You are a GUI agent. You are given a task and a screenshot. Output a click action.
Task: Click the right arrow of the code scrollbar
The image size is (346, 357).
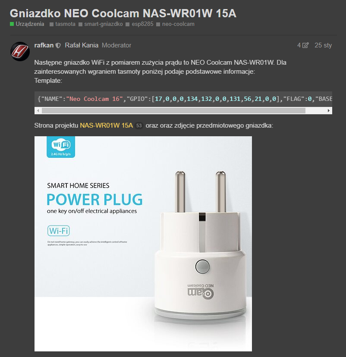click(x=329, y=111)
